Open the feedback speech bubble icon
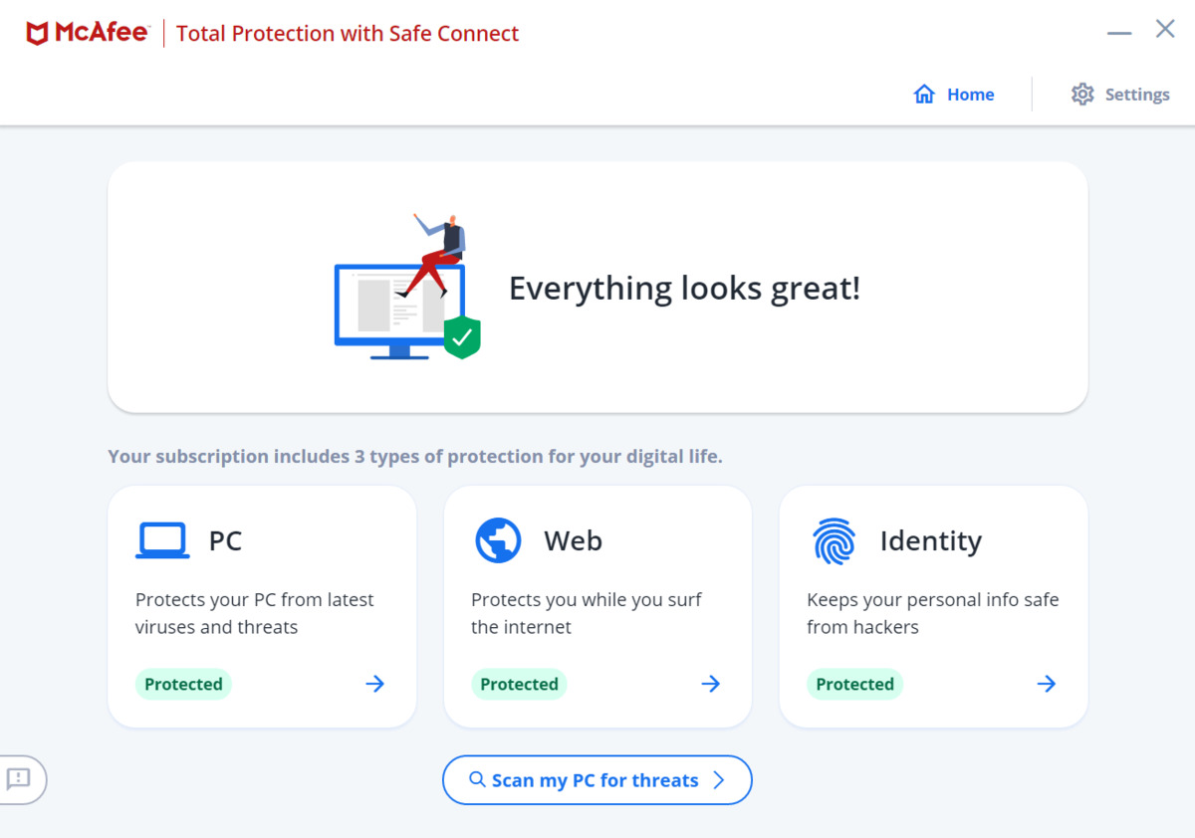 [19, 778]
